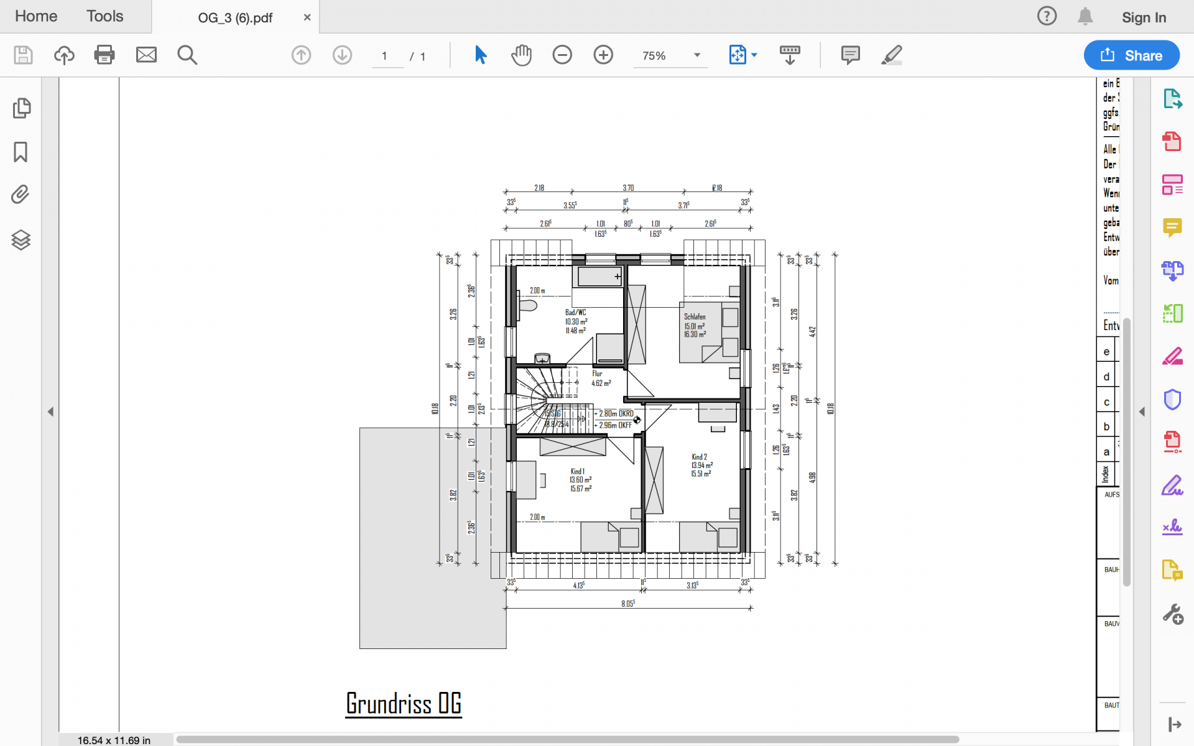
Task: Click the expand tools pane arrow icon
Action: [1174, 724]
